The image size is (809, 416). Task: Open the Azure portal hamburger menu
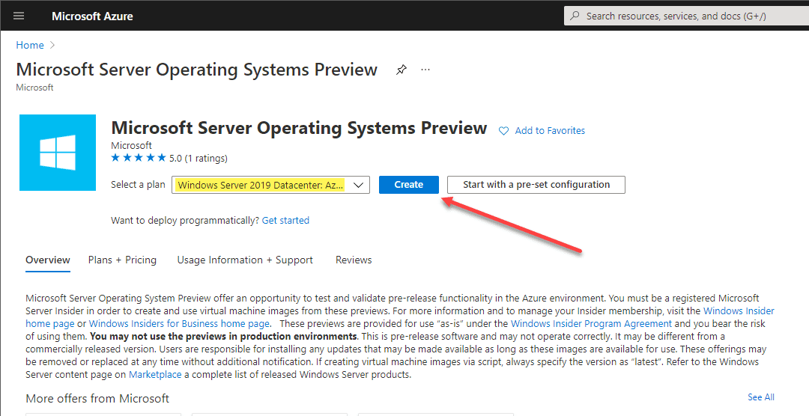point(19,16)
